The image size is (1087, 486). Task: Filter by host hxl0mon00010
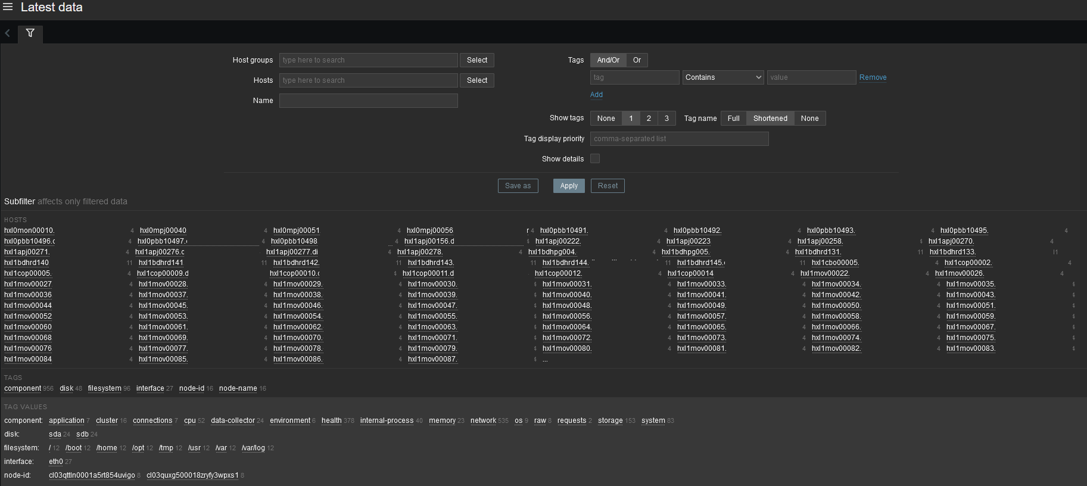29,230
